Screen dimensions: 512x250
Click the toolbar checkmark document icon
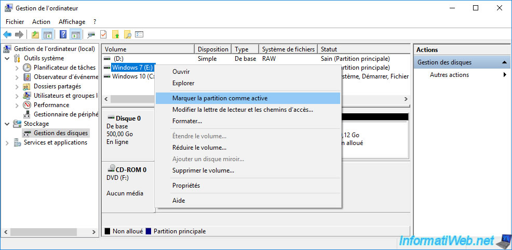tap(103, 35)
